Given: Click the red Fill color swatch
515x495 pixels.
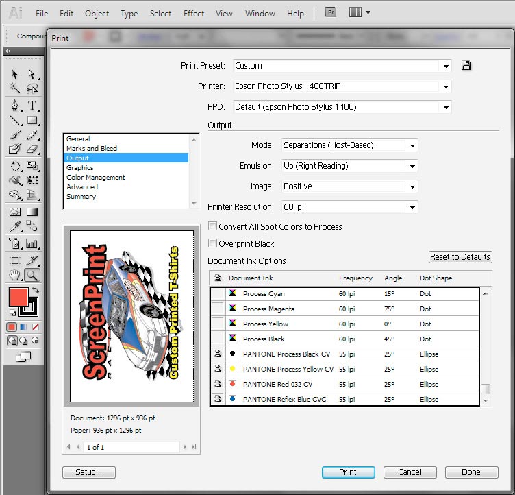Looking at the screenshot, I should (x=18, y=297).
